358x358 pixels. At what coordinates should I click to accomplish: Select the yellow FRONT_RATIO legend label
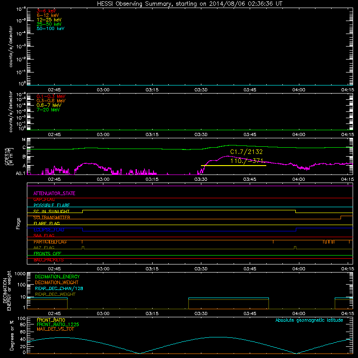pos(51,320)
